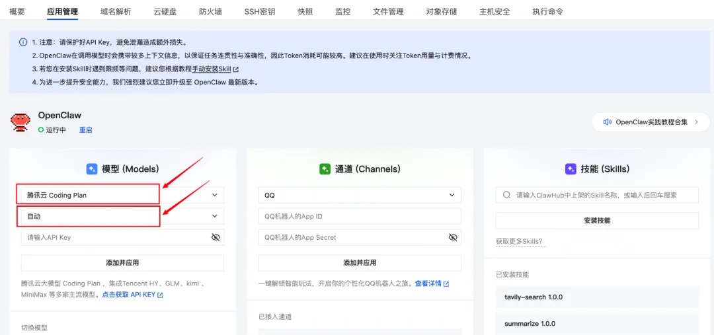Viewport: 714px width, 335px height.
Task: Open the 获取更多Skills? link
Action: pos(519,241)
